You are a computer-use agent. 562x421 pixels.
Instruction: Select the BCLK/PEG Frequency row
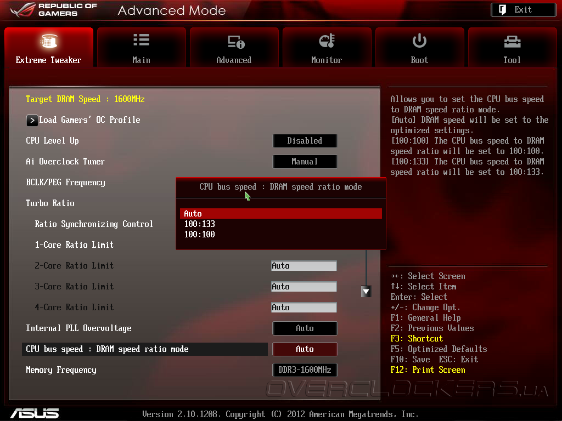coord(66,183)
